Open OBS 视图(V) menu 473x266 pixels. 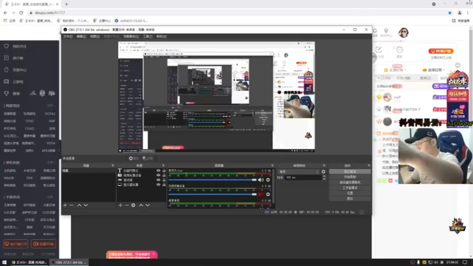tap(95, 37)
